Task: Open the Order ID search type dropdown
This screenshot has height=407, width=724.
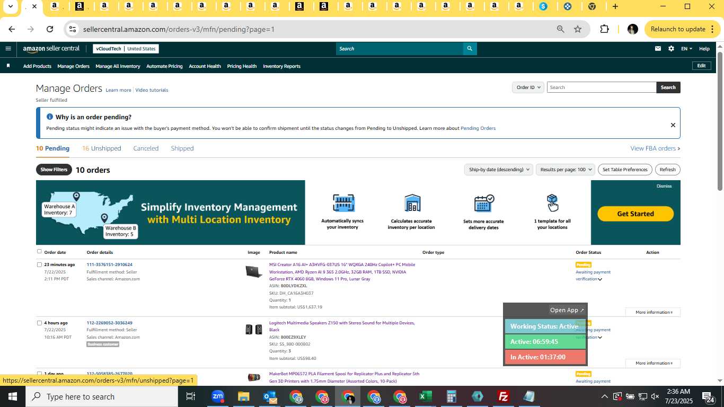Action: (528, 87)
